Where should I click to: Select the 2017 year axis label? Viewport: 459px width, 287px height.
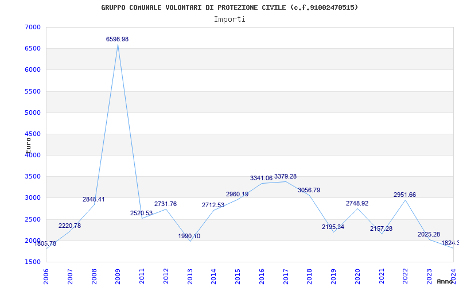(286, 277)
